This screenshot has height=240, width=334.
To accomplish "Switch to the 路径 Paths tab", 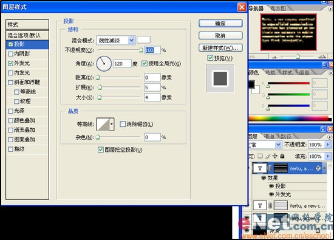I will pyautogui.click(x=285, y=136).
